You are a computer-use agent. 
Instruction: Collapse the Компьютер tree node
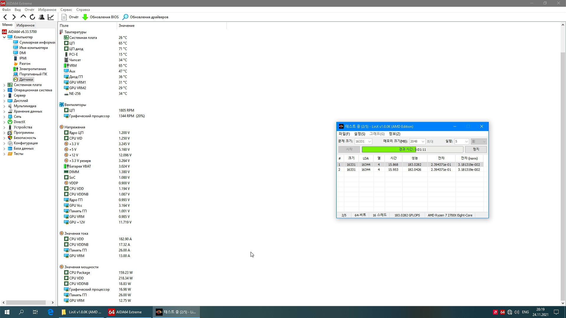pos(4,37)
